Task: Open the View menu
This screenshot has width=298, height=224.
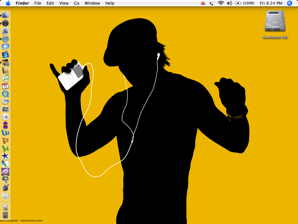Action: 64,3
